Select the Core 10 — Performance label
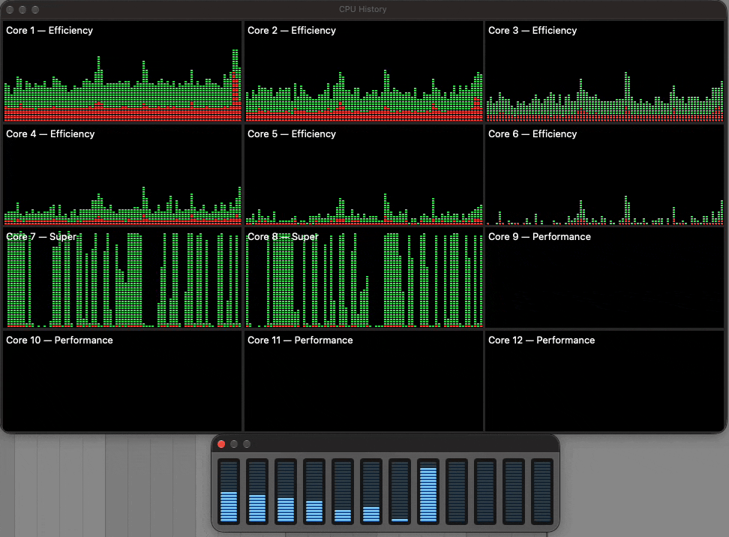This screenshot has height=537, width=729. pyautogui.click(x=59, y=340)
